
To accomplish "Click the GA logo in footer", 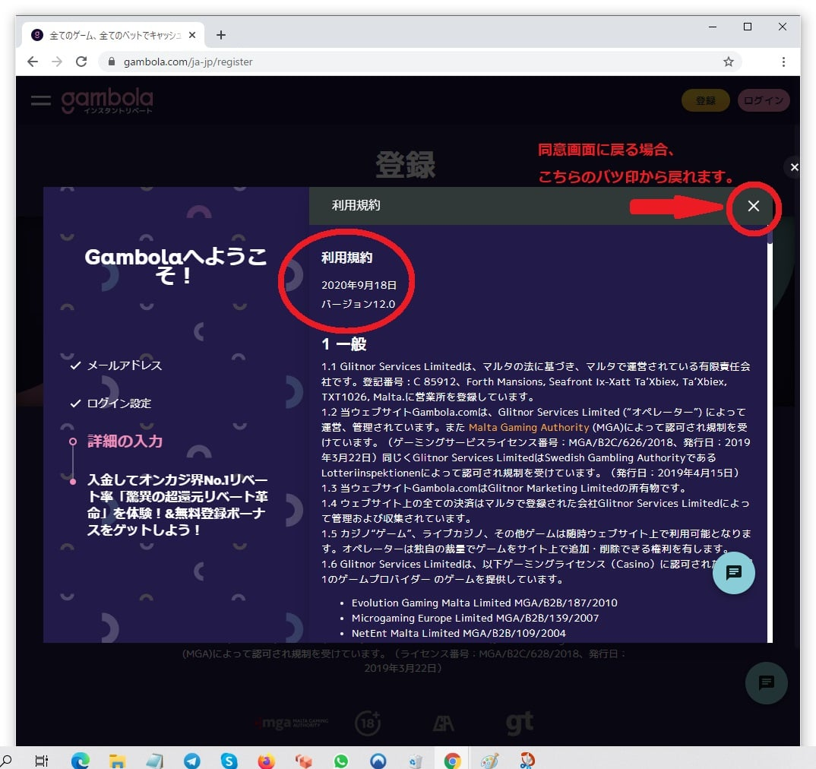I will (444, 723).
